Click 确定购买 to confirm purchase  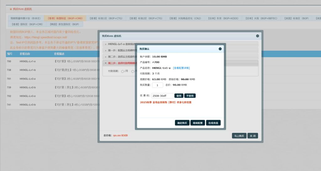[x=182, y=123]
